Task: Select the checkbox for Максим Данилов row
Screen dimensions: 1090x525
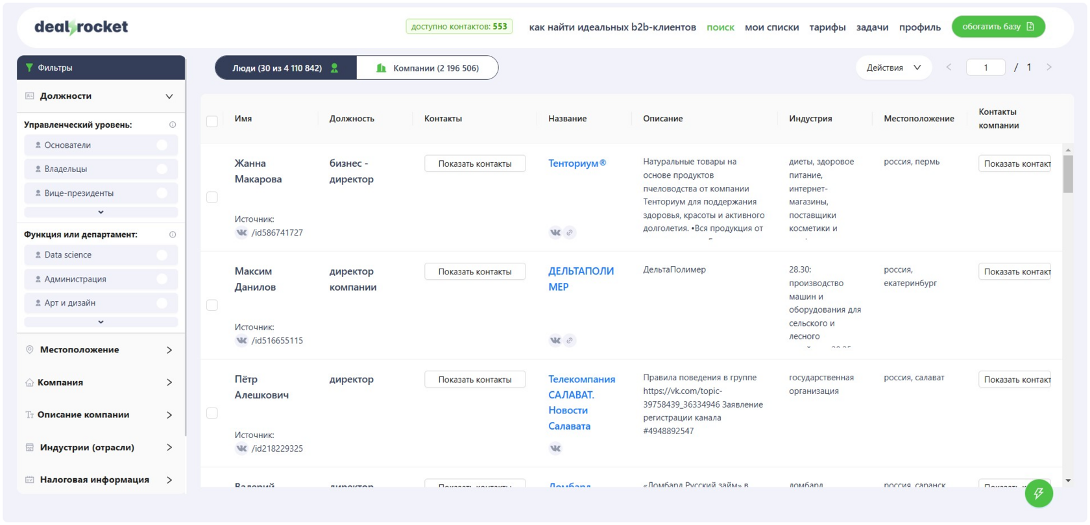Action: coord(212,305)
